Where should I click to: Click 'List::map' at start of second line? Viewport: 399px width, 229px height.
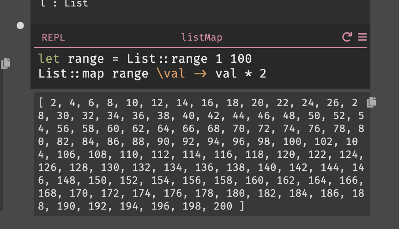[71, 74]
